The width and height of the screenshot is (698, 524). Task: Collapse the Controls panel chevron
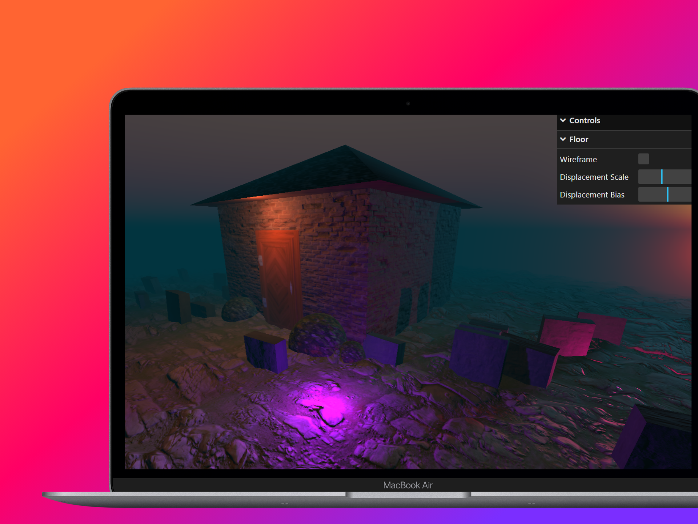coord(563,120)
